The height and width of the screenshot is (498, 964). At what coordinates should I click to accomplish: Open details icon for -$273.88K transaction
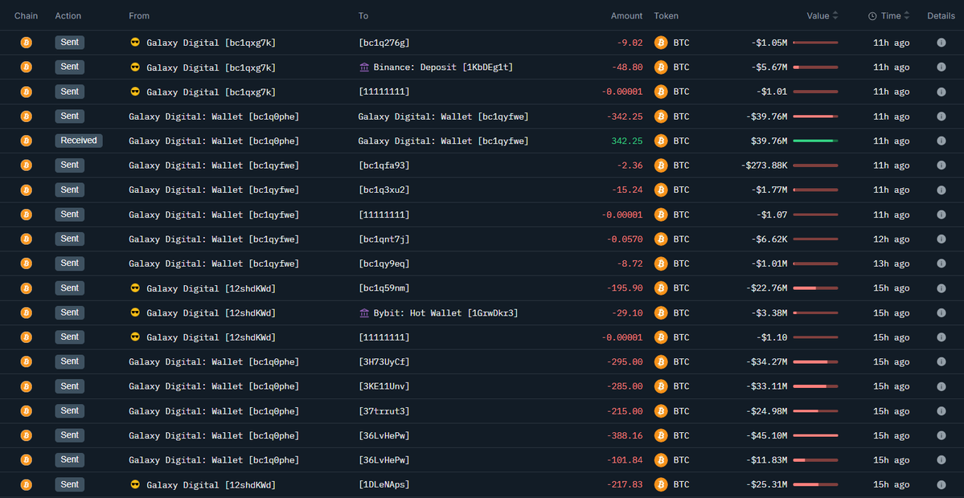tap(941, 165)
